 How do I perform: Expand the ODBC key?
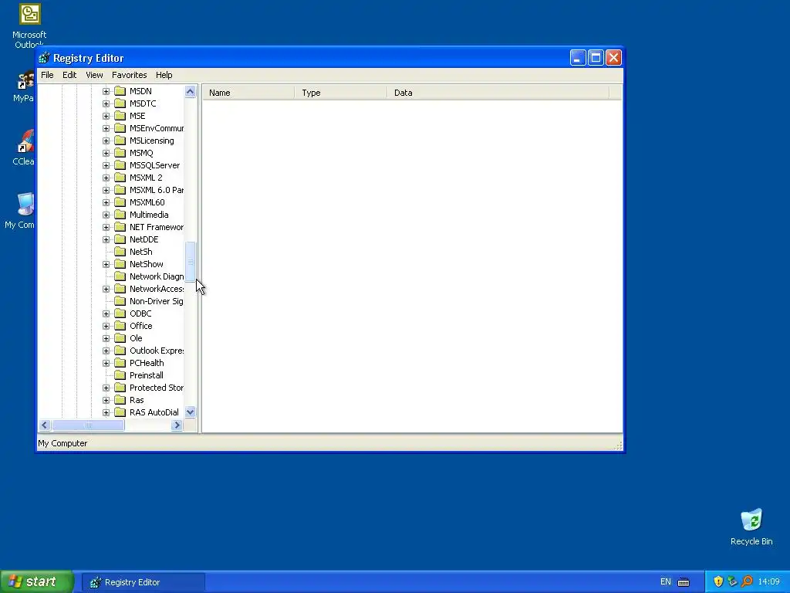[x=106, y=313]
